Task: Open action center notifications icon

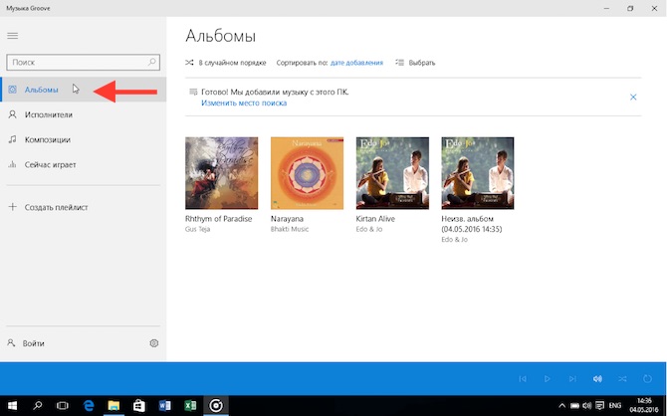Action: [599, 406]
